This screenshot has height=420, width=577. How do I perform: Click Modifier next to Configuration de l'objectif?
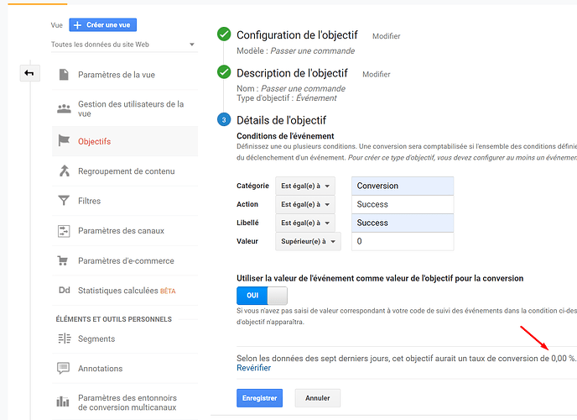tap(386, 36)
